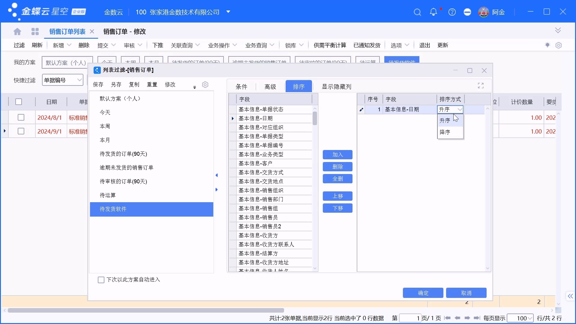
Task: Click the field list vertical scrollbar thumb
Action: click(315, 118)
